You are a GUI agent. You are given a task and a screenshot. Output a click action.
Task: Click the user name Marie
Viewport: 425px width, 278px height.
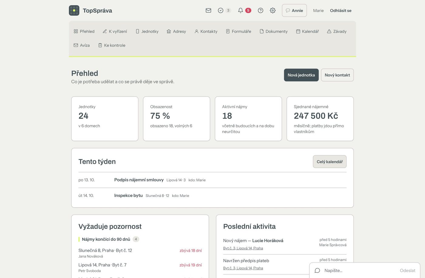(x=318, y=11)
